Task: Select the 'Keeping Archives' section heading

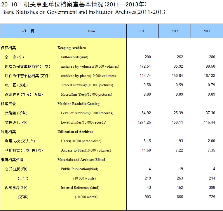Action: click(x=72, y=48)
